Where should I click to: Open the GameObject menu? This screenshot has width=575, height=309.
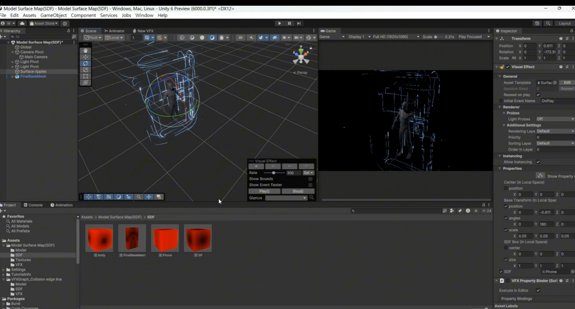(x=54, y=15)
